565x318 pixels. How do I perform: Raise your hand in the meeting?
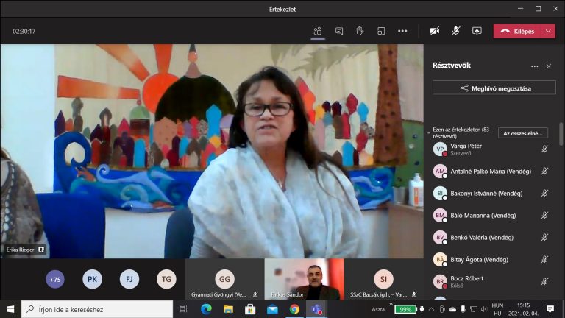(360, 31)
